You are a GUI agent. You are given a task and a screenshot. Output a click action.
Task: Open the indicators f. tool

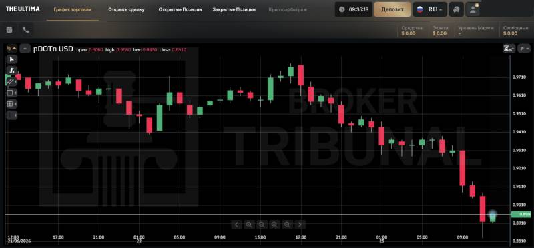pyautogui.click(x=12, y=71)
